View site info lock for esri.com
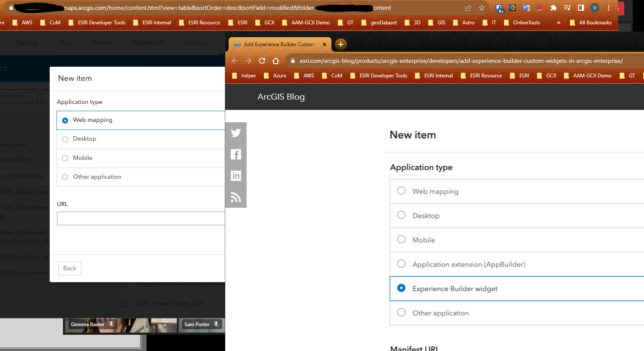 293,61
